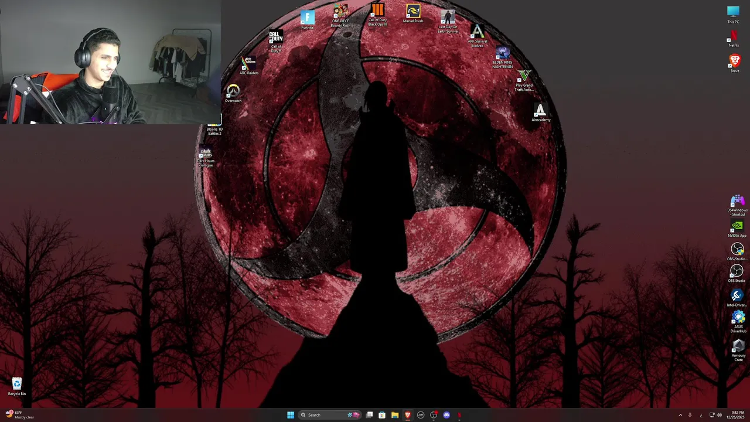Select the OBS Studio icon below OBS-Studio shortcut
This screenshot has width=750, height=422.
coord(737,273)
